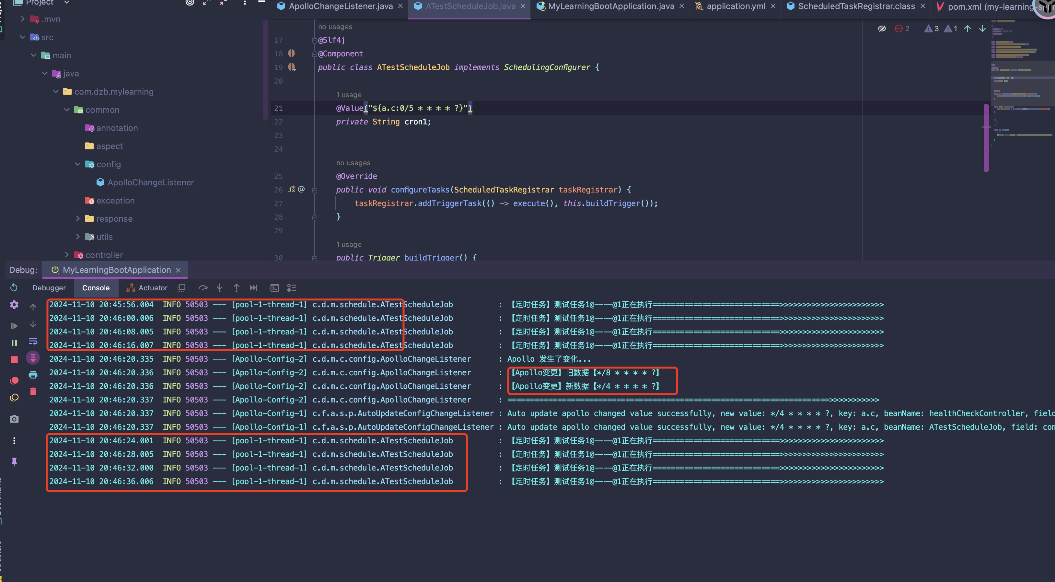Clear all console output trash icon
Image resolution: width=1055 pixels, height=582 pixels.
(x=33, y=391)
